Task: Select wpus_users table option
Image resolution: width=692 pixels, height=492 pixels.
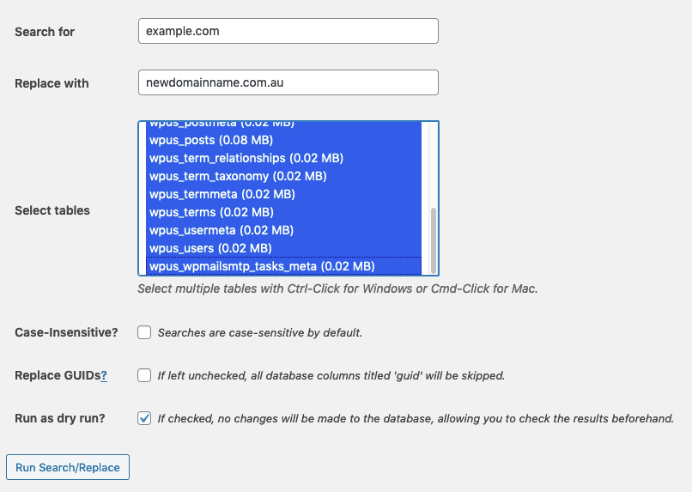Action: pos(210,248)
